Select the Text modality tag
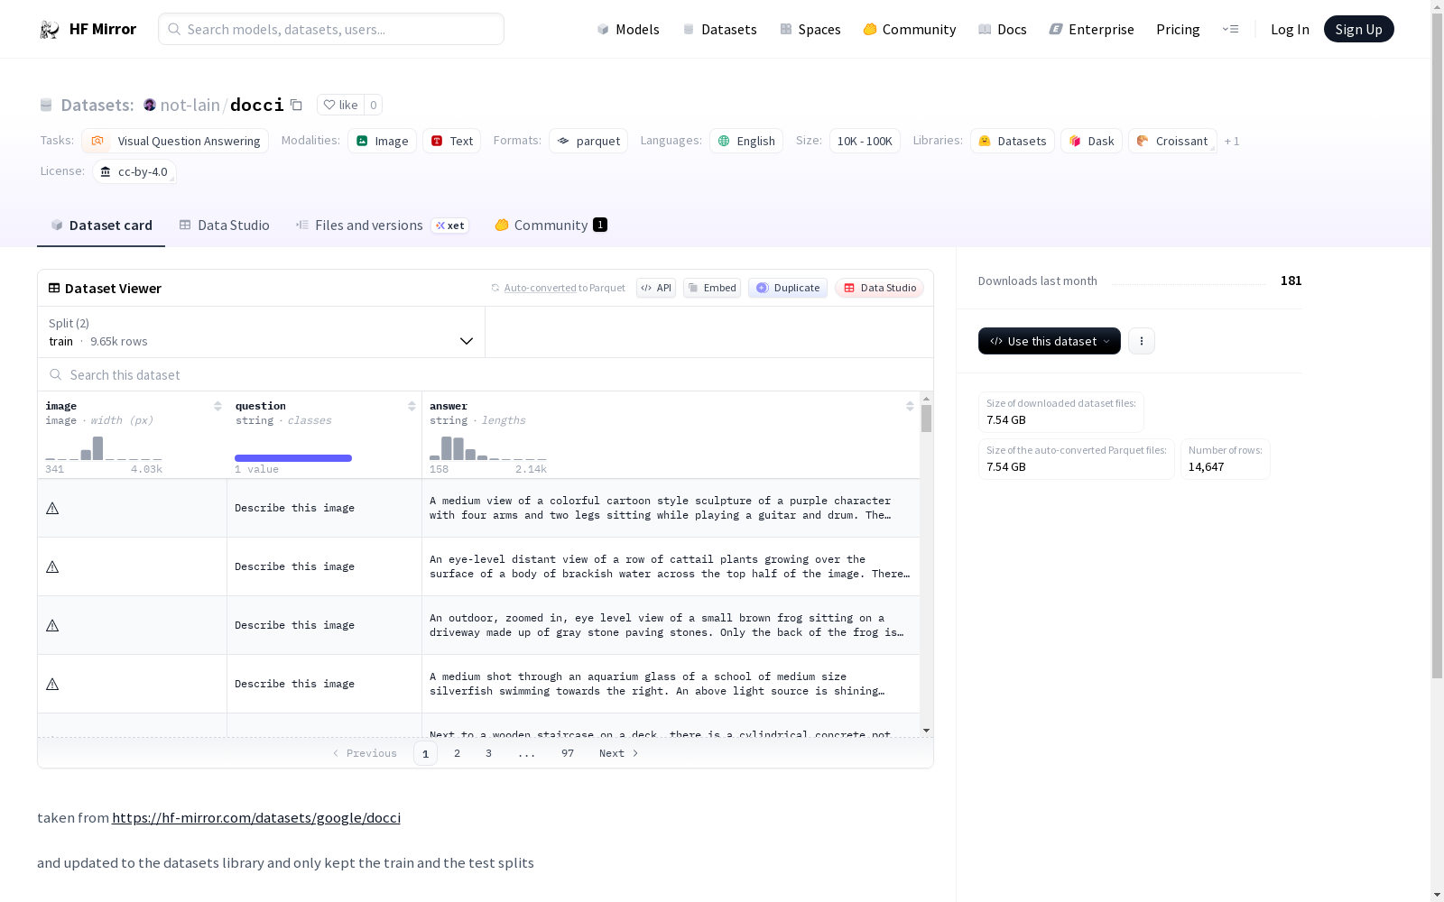 tap(451, 141)
